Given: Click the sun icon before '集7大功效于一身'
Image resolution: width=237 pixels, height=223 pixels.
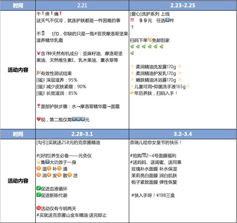Looking at the screenshot, I should (x=39, y=162).
